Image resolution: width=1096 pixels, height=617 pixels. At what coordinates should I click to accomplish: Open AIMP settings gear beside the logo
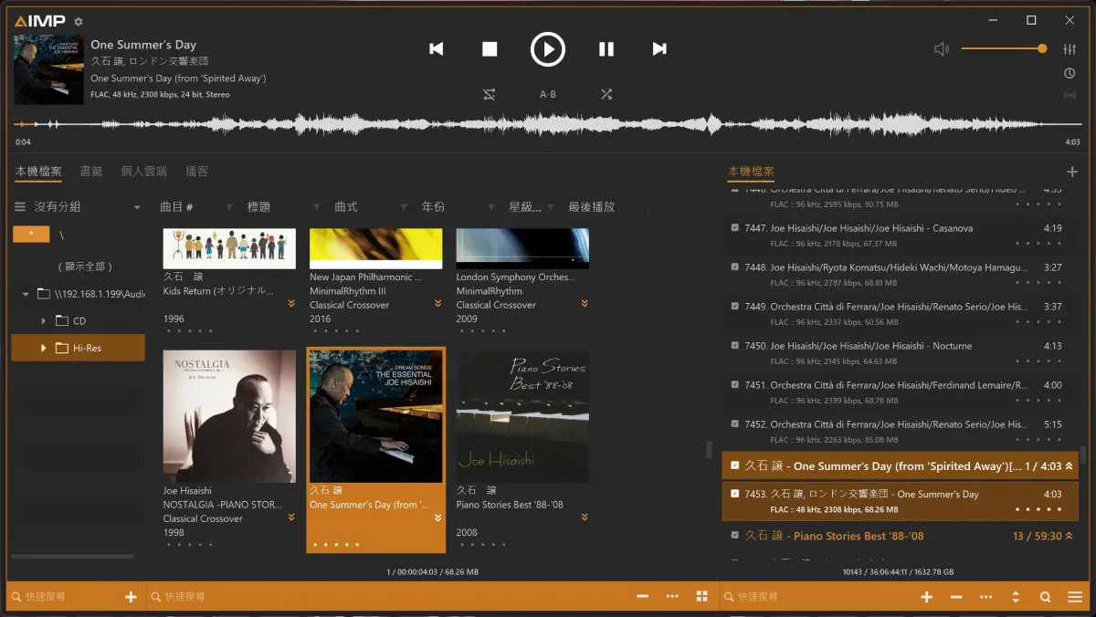(x=79, y=21)
